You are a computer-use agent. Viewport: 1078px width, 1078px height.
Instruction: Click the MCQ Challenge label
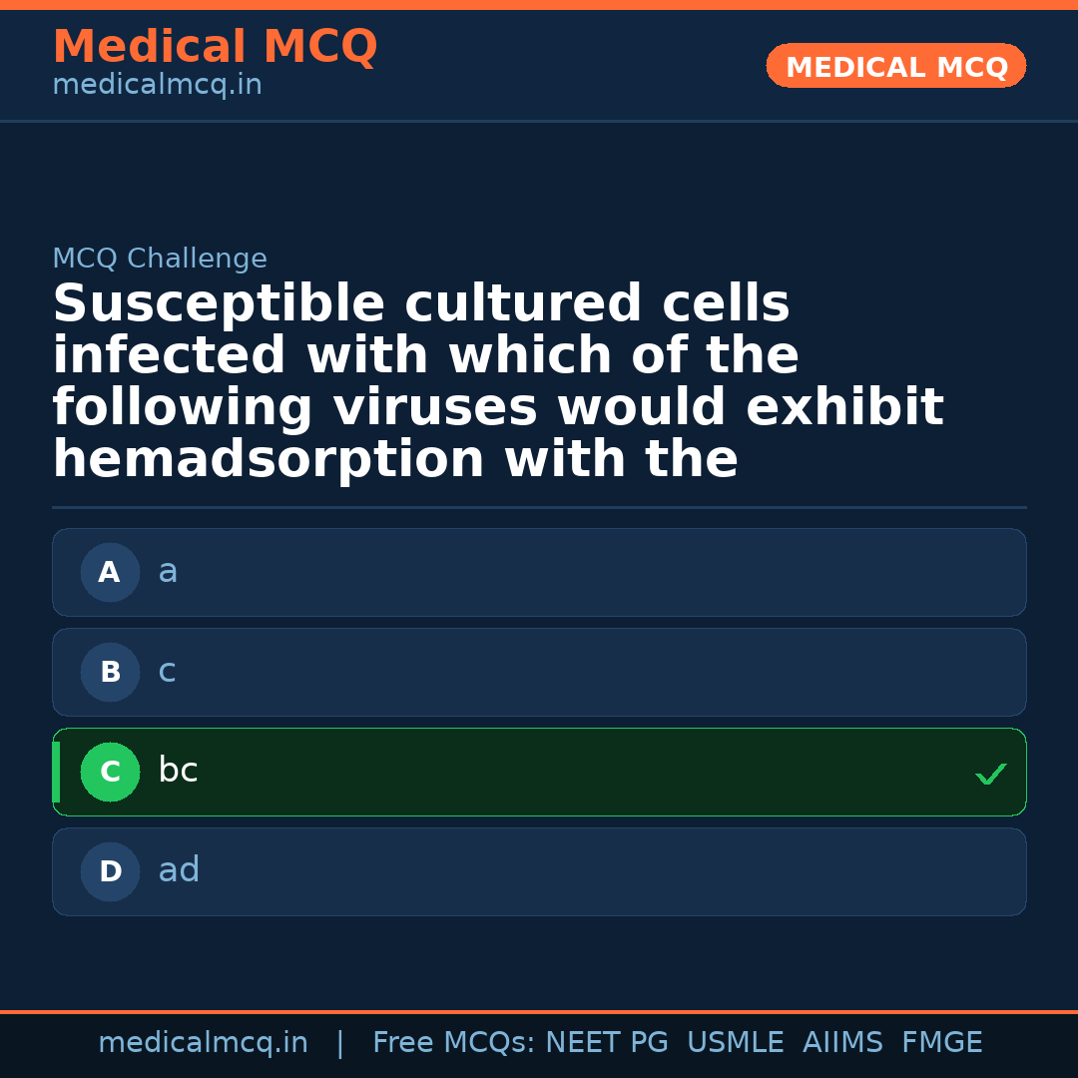(x=160, y=260)
